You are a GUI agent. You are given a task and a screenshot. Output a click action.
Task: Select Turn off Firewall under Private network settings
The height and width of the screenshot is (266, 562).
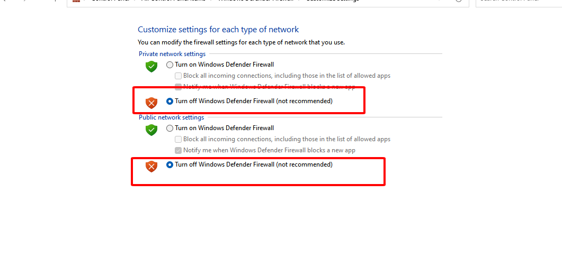pos(170,102)
